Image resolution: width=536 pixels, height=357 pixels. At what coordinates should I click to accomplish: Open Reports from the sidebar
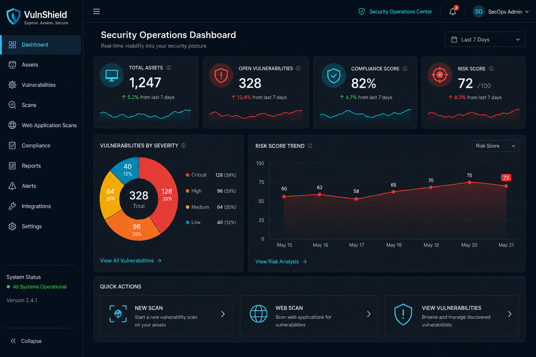41,166
